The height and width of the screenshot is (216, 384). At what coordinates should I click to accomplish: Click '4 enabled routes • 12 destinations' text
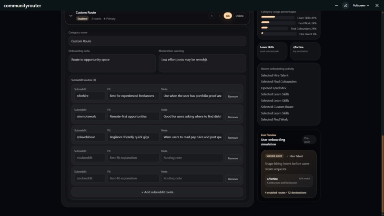point(285,193)
